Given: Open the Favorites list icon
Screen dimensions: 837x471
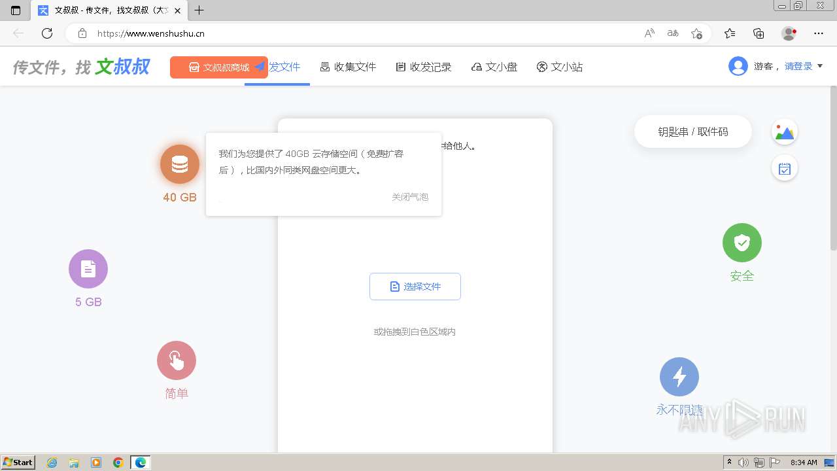Looking at the screenshot, I should pyautogui.click(x=730, y=33).
